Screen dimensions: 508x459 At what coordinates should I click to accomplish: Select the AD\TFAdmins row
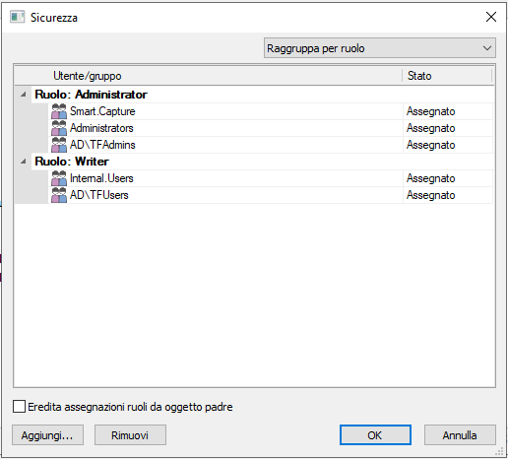click(x=271, y=145)
